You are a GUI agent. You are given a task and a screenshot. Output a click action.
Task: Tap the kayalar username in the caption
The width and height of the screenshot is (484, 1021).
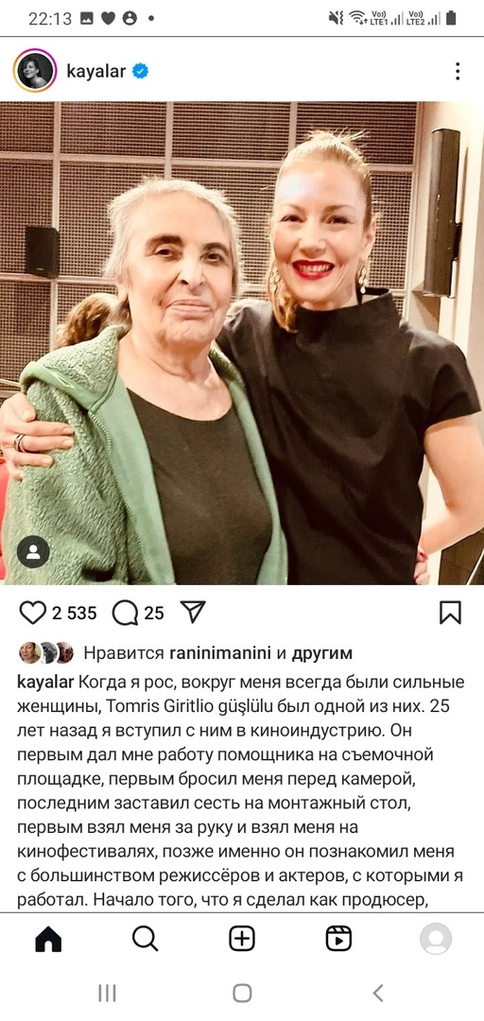click(45, 684)
